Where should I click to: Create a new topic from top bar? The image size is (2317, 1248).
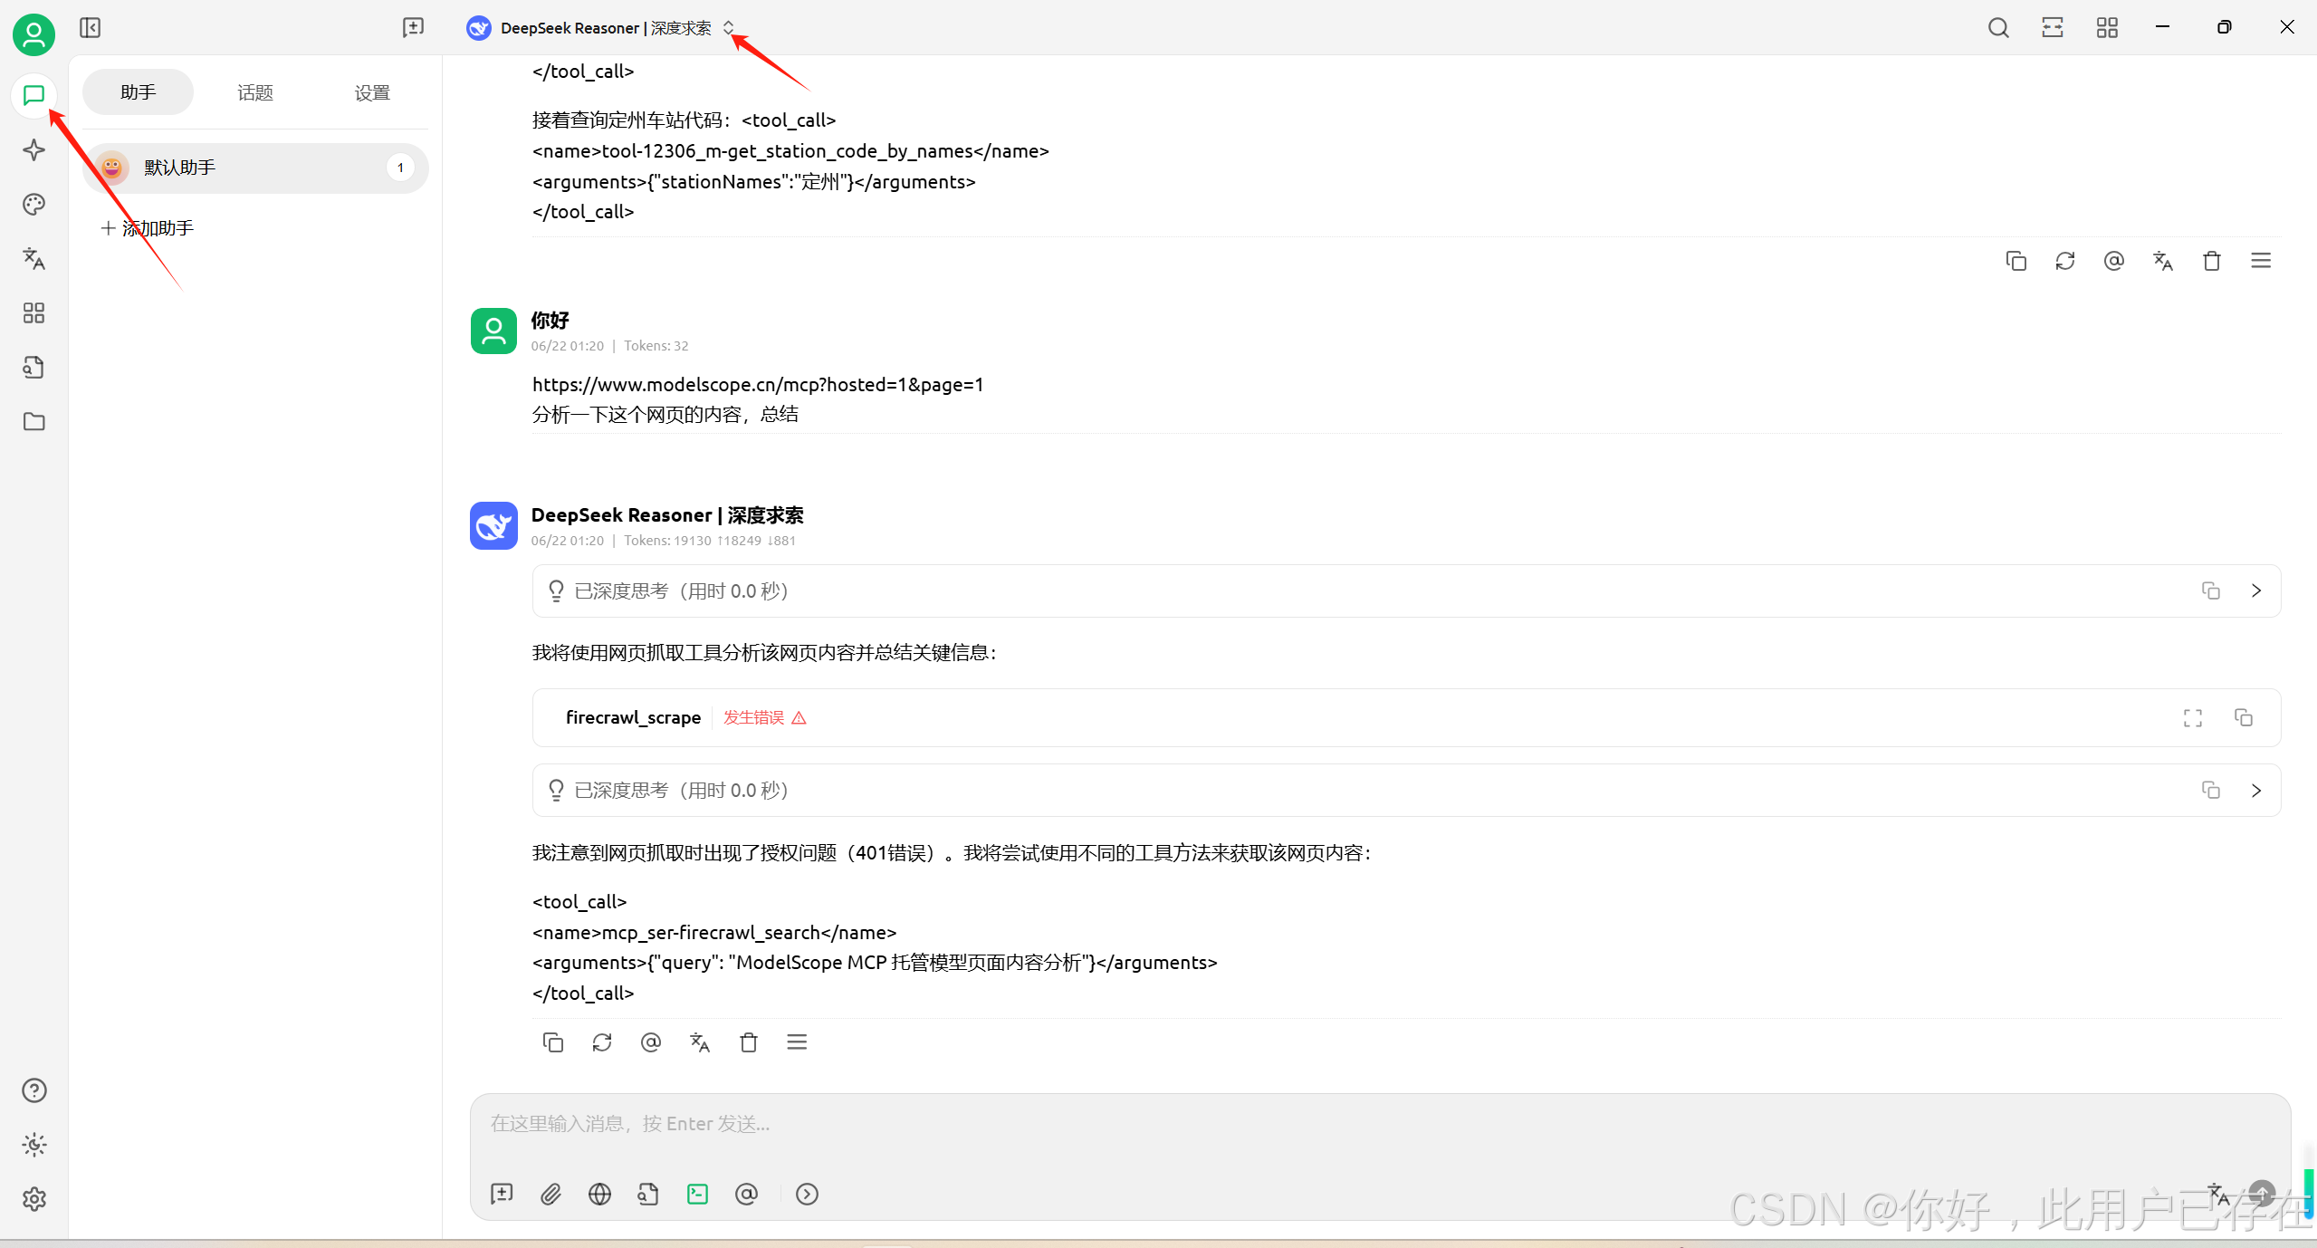tap(413, 27)
